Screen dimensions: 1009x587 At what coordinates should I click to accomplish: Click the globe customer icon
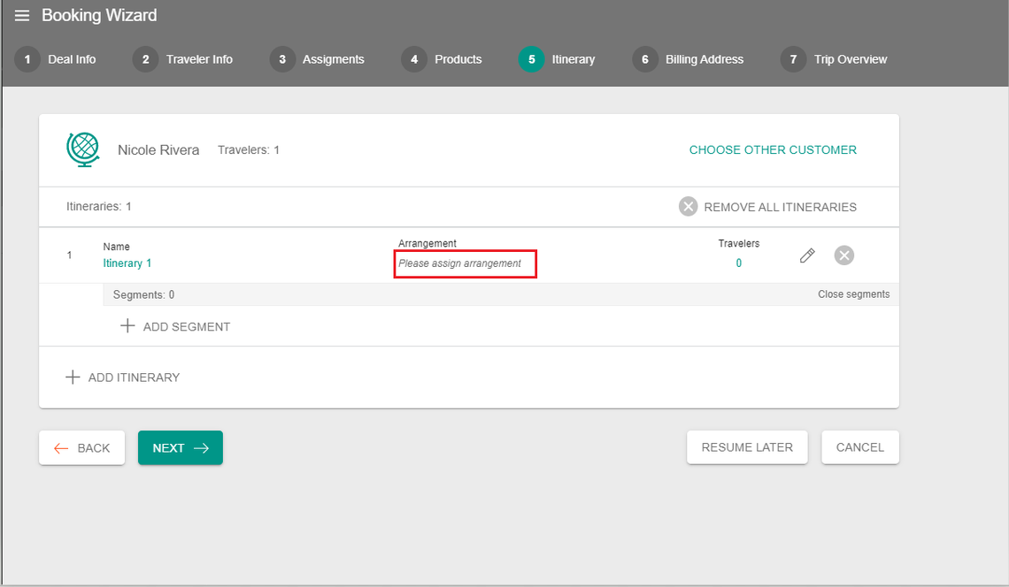click(x=83, y=149)
